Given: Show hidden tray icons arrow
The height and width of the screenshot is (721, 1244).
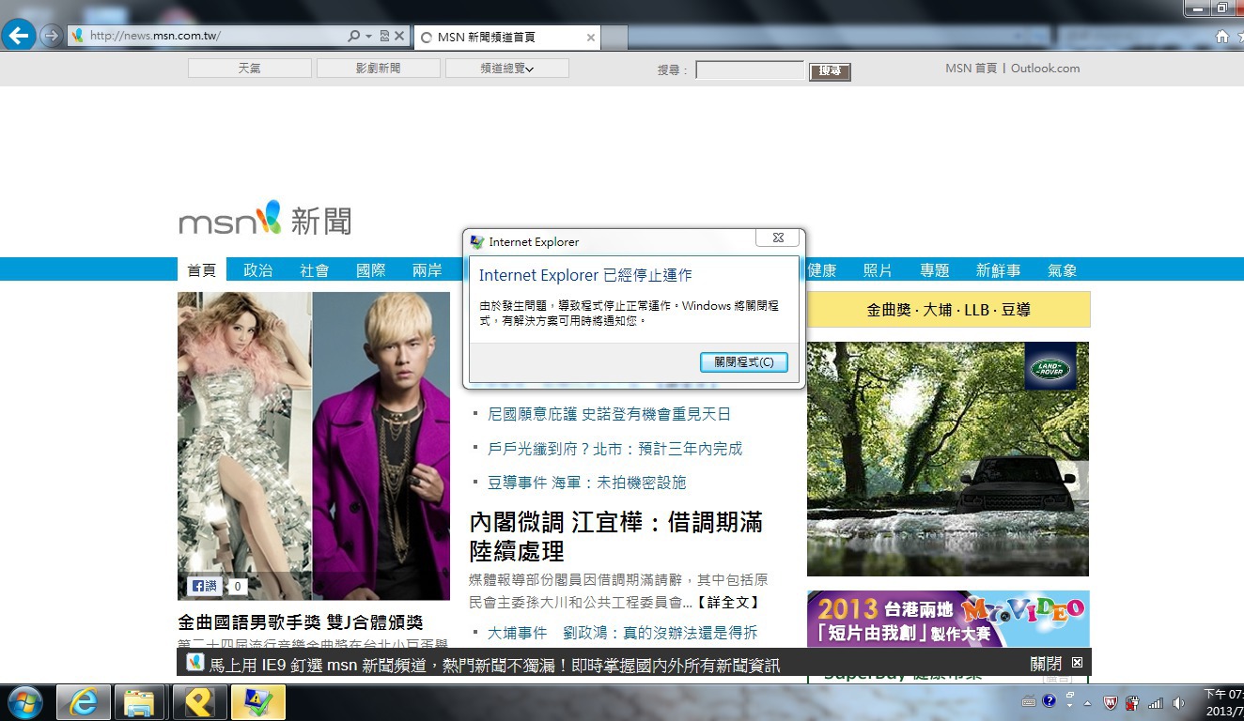Looking at the screenshot, I should pos(1088,703).
